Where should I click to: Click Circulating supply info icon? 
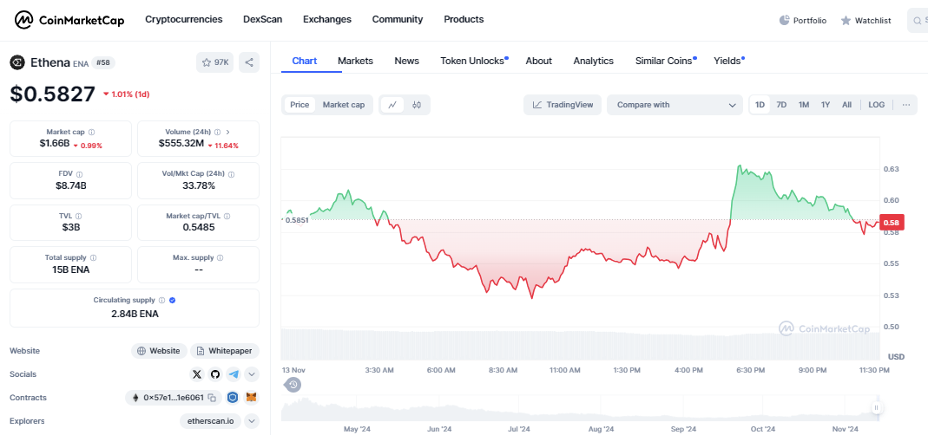coord(162,300)
